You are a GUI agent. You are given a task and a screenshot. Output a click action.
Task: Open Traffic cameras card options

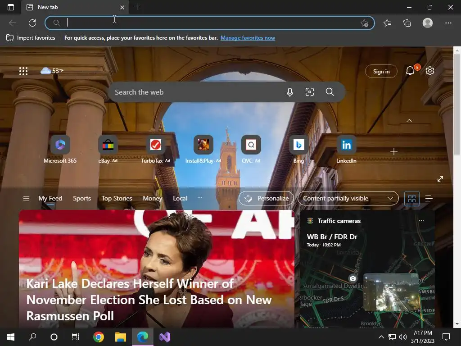coord(421,221)
